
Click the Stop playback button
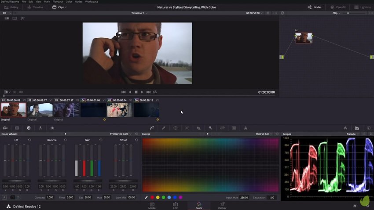136,92
